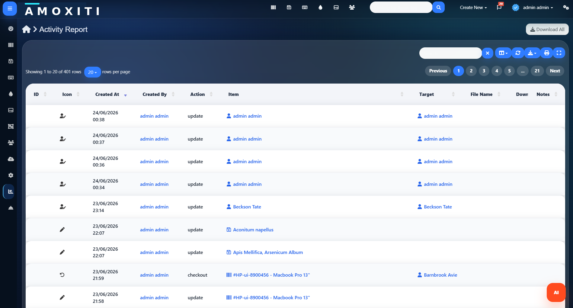
Task: Open Accessories keyboard icon in left sidebar
Action: [11, 78]
